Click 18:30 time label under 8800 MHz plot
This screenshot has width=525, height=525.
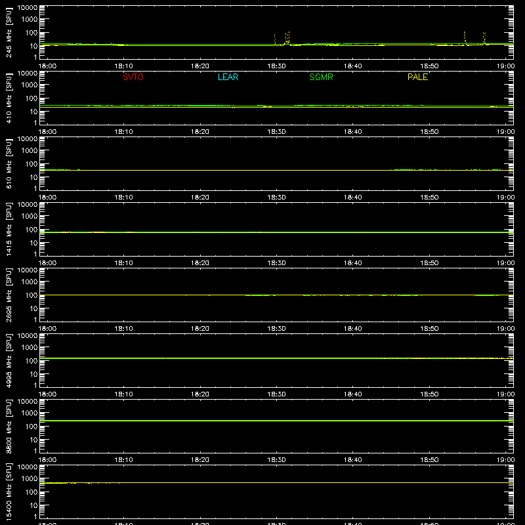tap(276, 460)
